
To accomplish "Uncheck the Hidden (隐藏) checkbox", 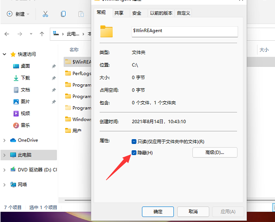I will (x=134, y=153).
